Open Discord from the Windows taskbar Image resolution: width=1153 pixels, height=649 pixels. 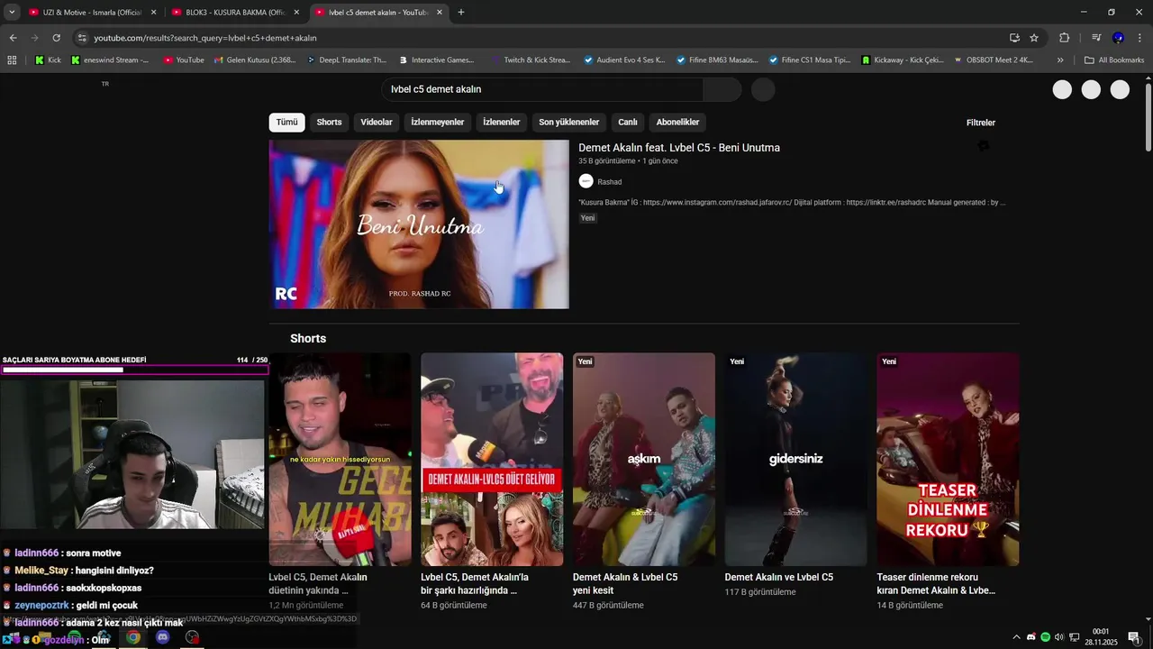162,637
